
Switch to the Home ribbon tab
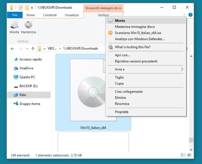coord(31,15)
